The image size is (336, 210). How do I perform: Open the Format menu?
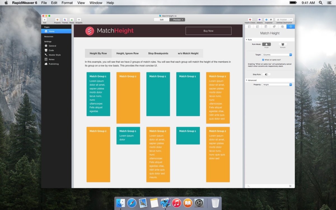[x=67, y=3]
